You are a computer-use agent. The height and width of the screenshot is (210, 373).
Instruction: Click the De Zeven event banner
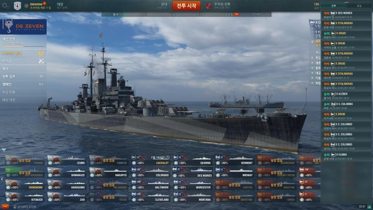click(24, 26)
